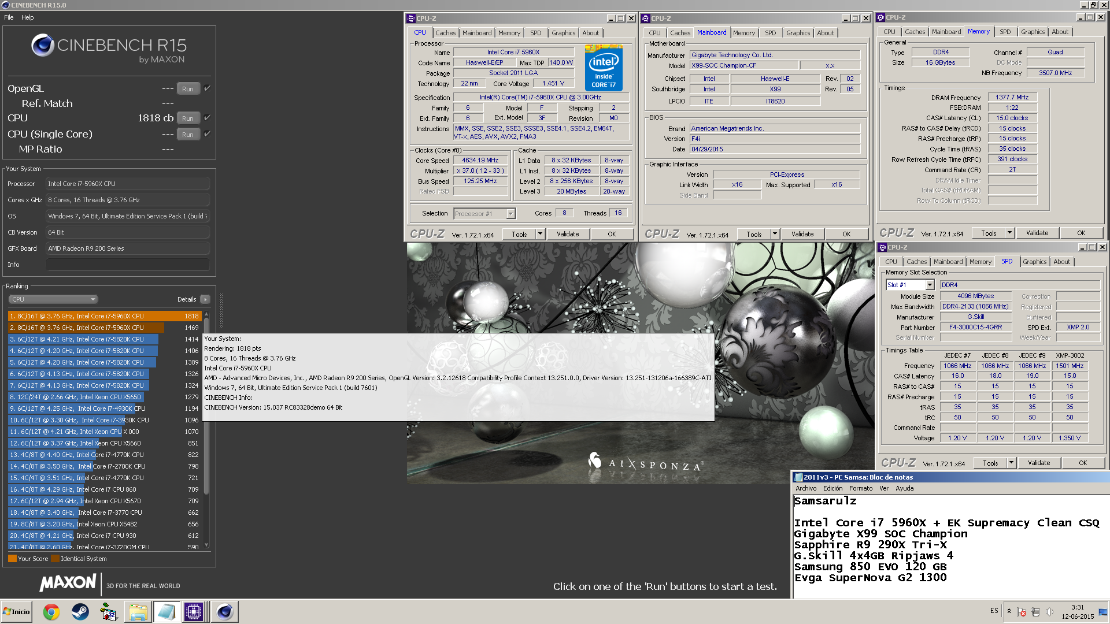
Task: Select ranking row 3 i7-5820K 1414
Action: [104, 339]
